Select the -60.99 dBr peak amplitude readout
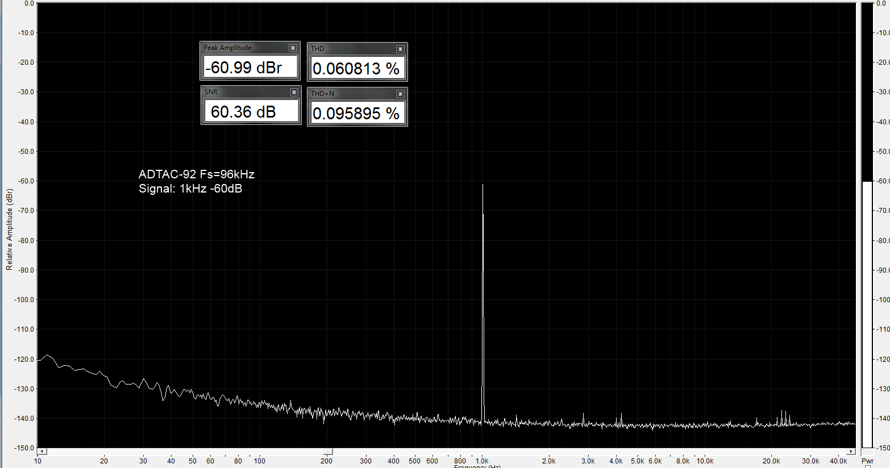Image resolution: width=890 pixels, height=468 pixels. 250,67
